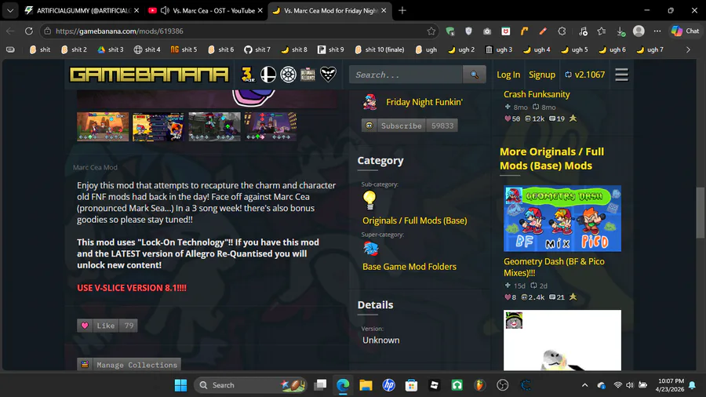The height and width of the screenshot is (397, 706).
Task: Open Manage Collections
Action: pos(129,365)
